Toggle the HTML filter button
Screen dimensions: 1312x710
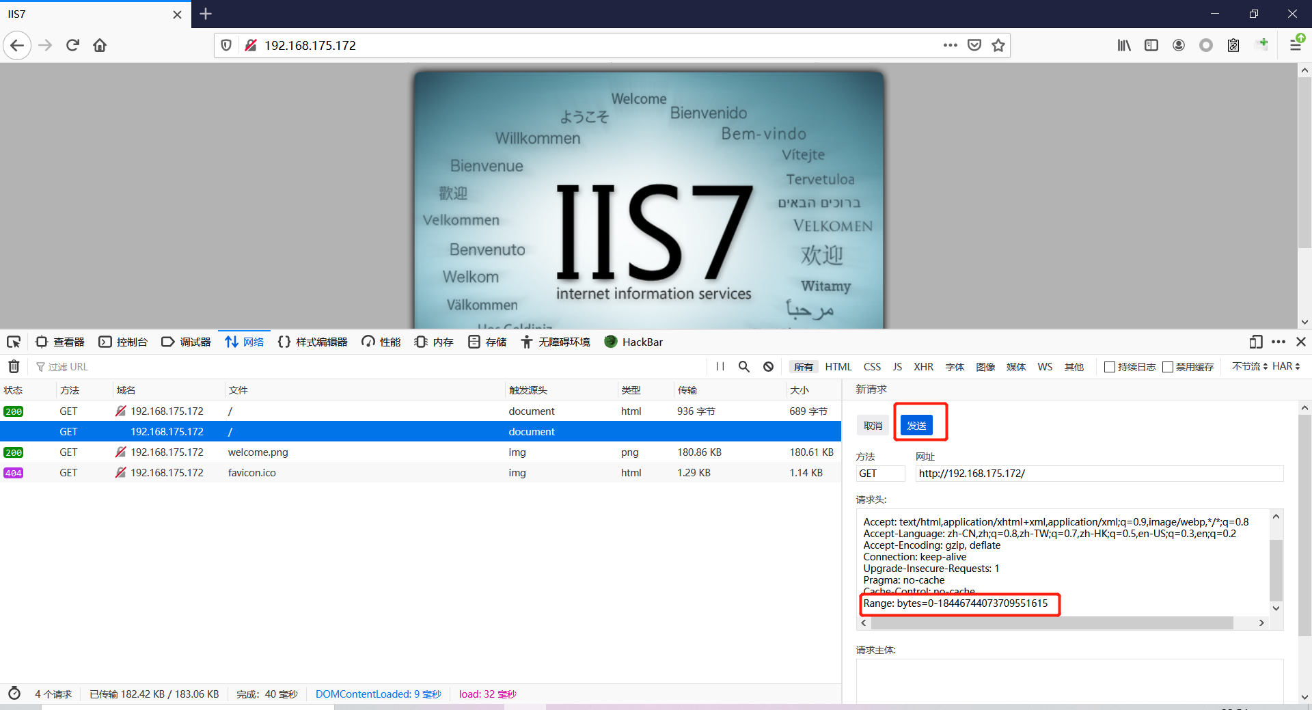coord(838,367)
